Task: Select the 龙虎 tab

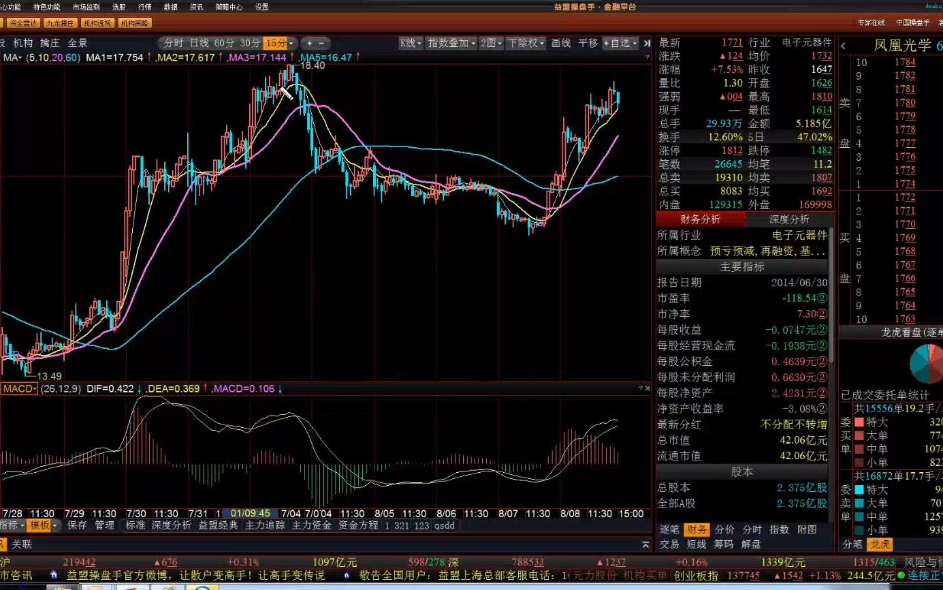Action: [880, 544]
